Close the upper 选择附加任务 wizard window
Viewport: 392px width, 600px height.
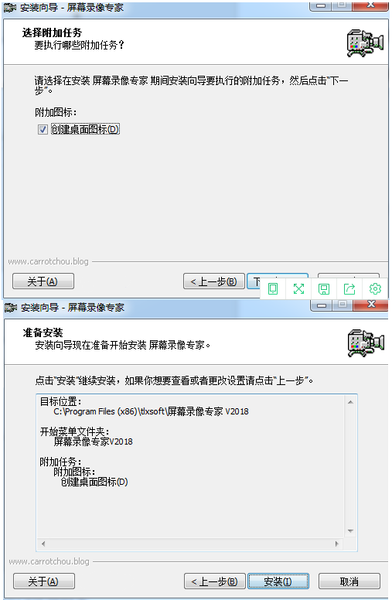(x=370, y=5)
